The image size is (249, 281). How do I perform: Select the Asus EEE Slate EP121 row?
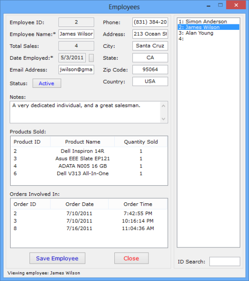pos(89,159)
